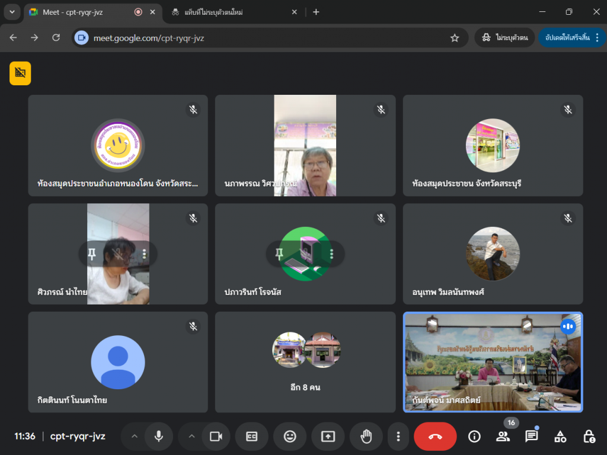Open the meeting details info icon
Screen dimensions: 607x455
coord(474,437)
